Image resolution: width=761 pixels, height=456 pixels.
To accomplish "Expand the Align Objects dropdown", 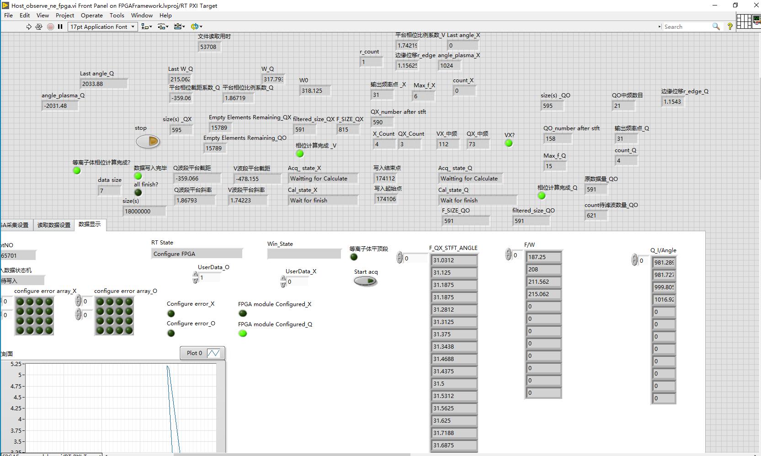I will click(147, 27).
